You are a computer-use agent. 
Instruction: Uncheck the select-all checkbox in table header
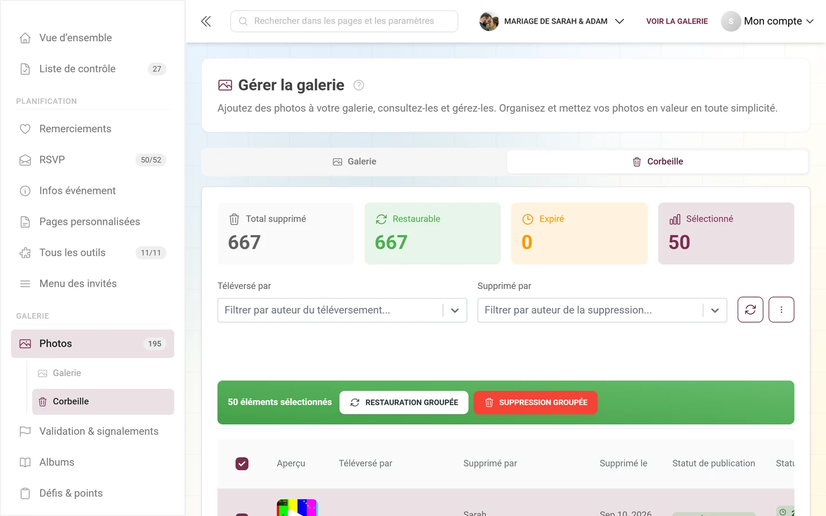pos(242,463)
